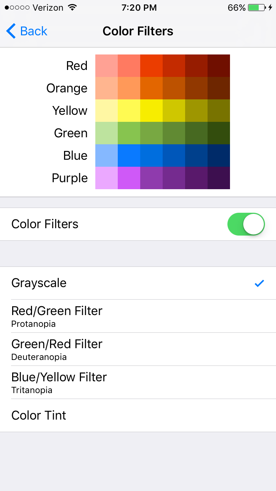Tap the blue checkmark next to Grayscale
The height and width of the screenshot is (491, 276).
[x=259, y=283]
